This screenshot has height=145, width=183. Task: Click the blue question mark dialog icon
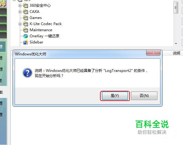pyautogui.click(x=27, y=73)
